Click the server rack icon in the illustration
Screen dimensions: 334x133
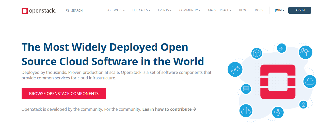[246, 89]
